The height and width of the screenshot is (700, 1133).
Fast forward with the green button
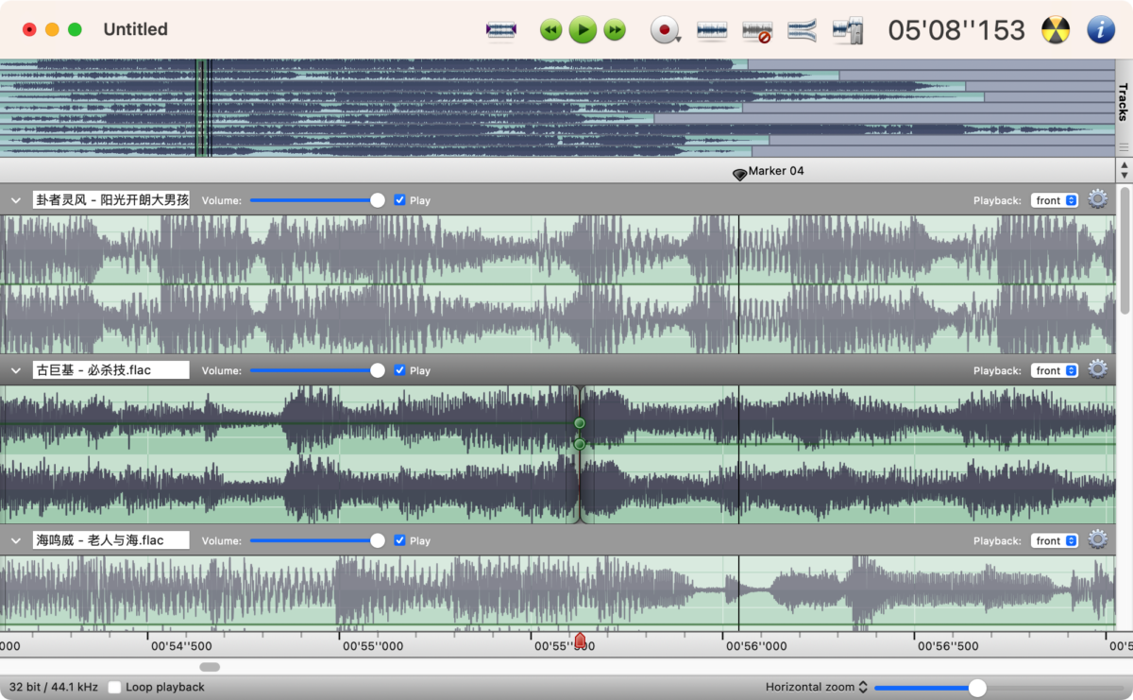[x=615, y=30]
